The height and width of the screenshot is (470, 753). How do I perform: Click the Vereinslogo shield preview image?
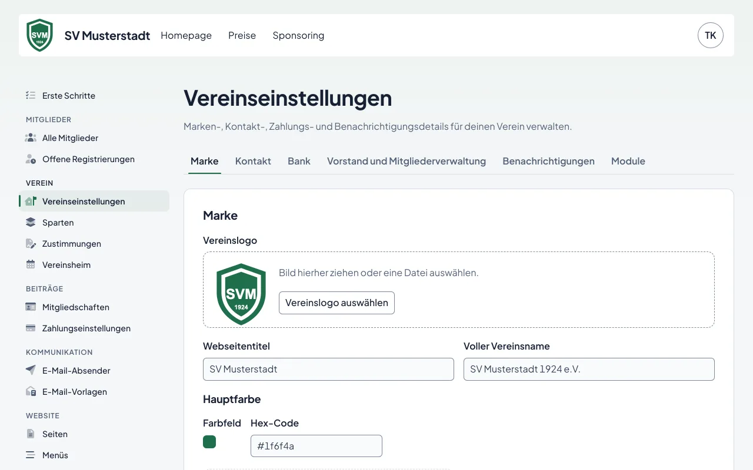click(241, 294)
